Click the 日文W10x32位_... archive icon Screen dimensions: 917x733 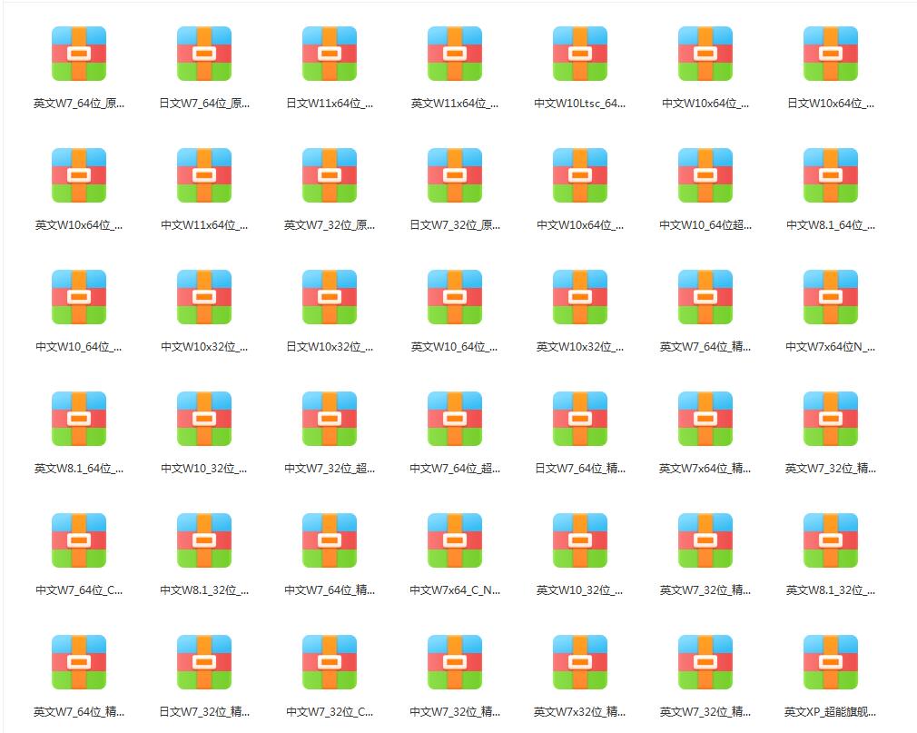click(x=330, y=297)
